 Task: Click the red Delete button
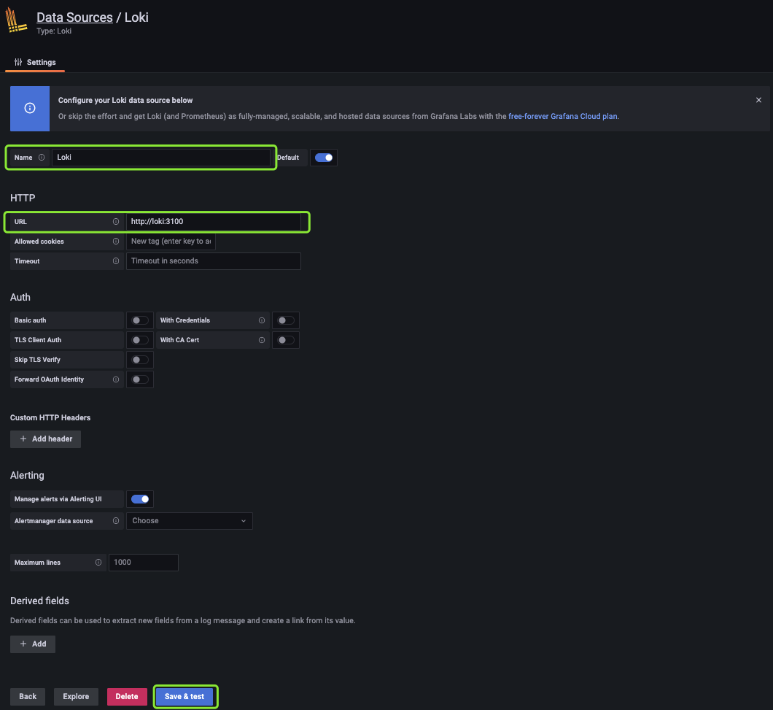(127, 696)
